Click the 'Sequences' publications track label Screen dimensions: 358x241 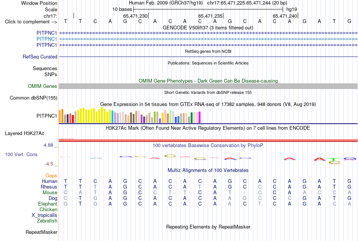(45, 68)
